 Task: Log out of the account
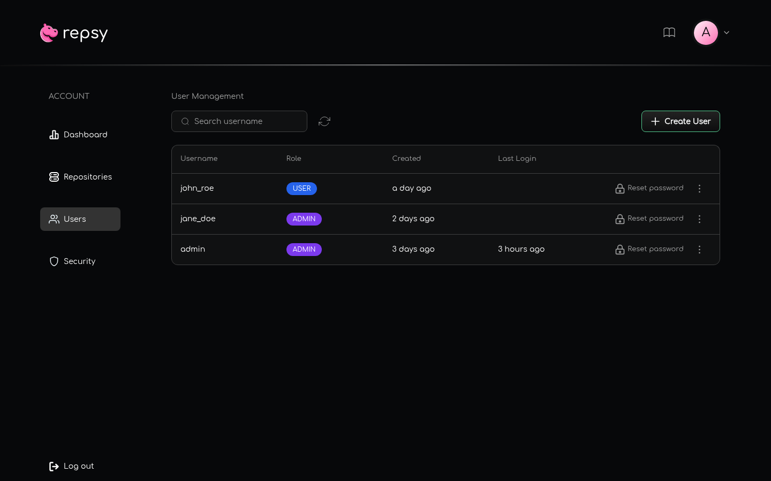72,466
